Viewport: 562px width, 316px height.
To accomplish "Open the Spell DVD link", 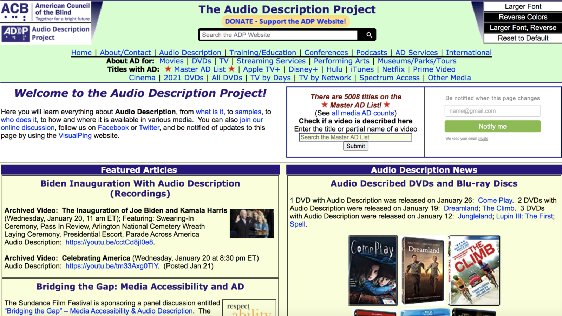I will [x=298, y=224].
